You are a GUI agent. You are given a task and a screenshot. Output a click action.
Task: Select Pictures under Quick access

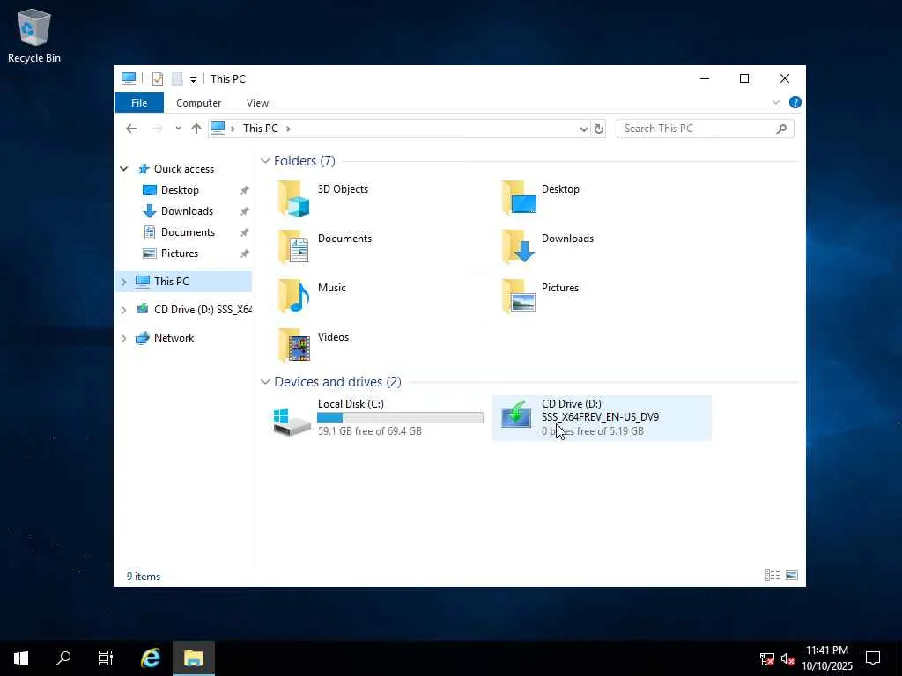click(180, 253)
